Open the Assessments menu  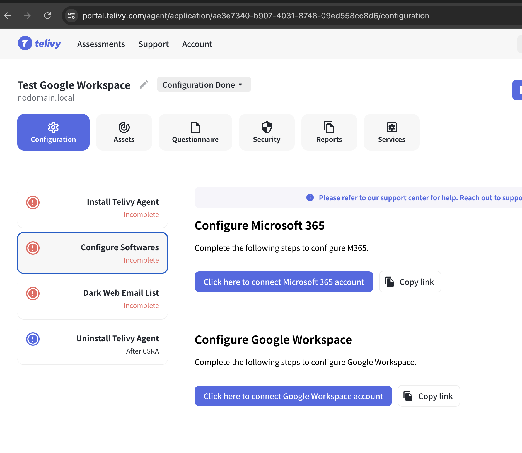[101, 44]
